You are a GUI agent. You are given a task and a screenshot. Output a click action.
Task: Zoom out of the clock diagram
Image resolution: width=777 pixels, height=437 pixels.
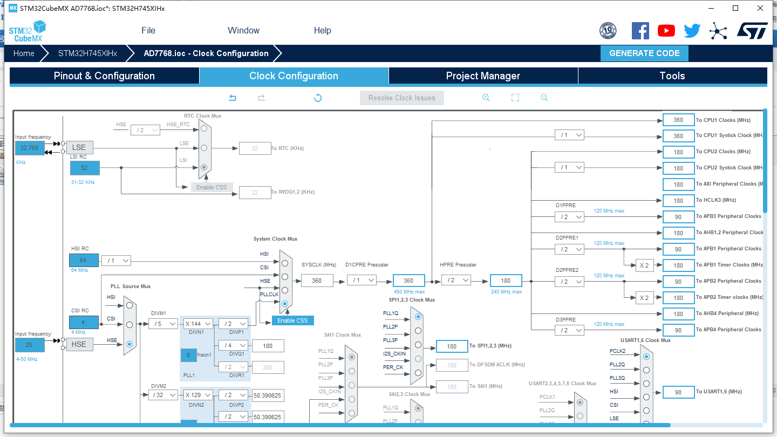(544, 98)
